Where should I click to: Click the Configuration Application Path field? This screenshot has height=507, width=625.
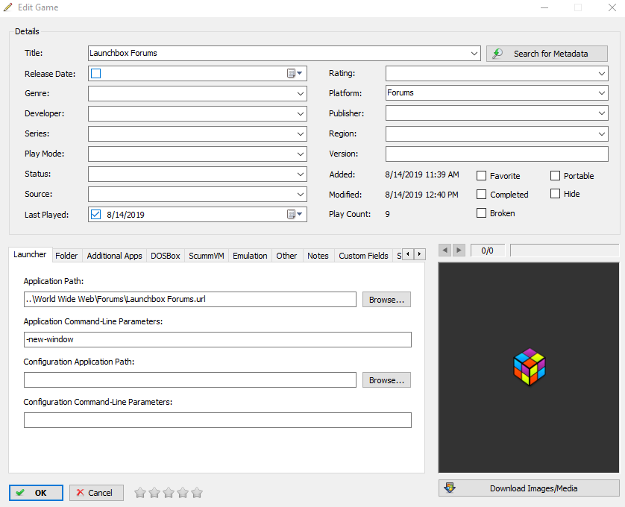coord(190,380)
